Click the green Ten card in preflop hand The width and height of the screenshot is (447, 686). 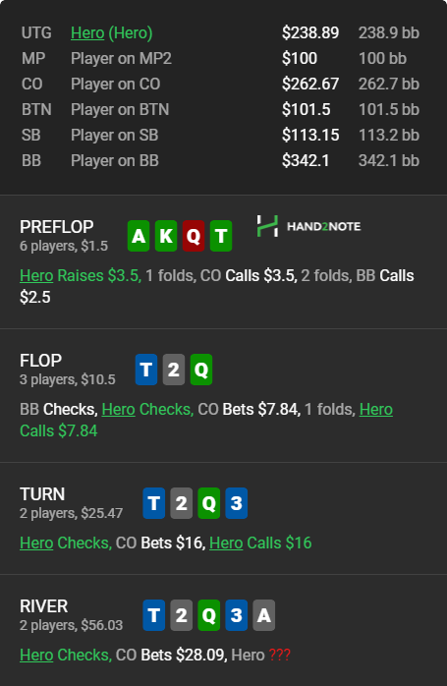[x=221, y=236]
